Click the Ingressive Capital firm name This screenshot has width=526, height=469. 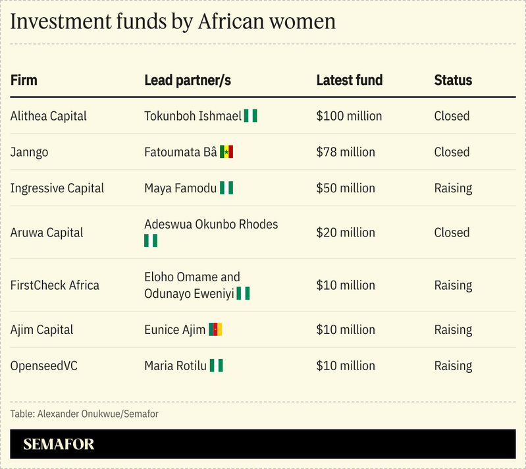pos(57,188)
